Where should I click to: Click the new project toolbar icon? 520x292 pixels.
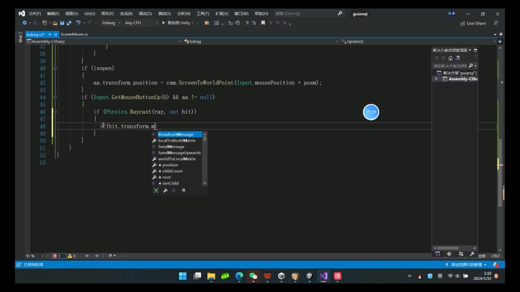pyautogui.click(x=44, y=23)
